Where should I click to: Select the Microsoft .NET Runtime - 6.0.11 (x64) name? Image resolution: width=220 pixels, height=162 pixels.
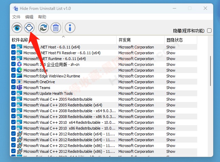[x=55, y=59]
